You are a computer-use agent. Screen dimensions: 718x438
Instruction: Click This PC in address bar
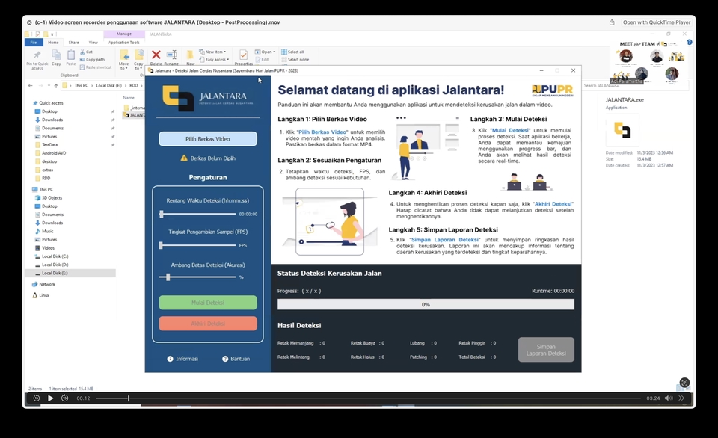click(x=82, y=86)
